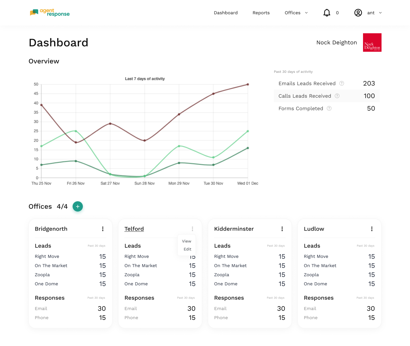Select Edit in the Telford popup menu
This screenshot has width=410, height=346.
click(x=187, y=249)
